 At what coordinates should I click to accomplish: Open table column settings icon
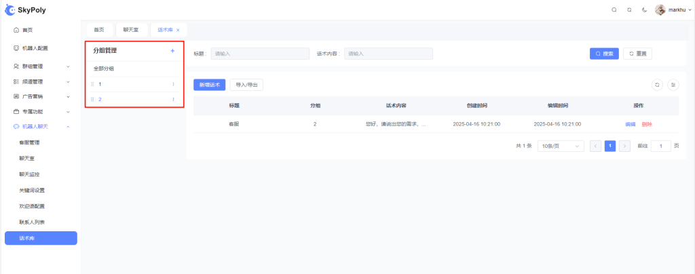click(x=673, y=85)
